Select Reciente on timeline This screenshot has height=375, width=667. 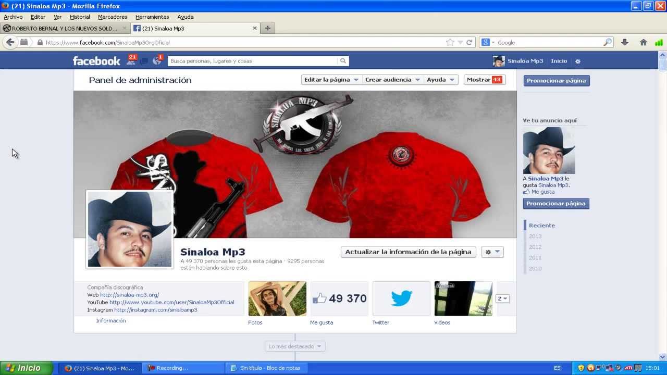point(542,226)
